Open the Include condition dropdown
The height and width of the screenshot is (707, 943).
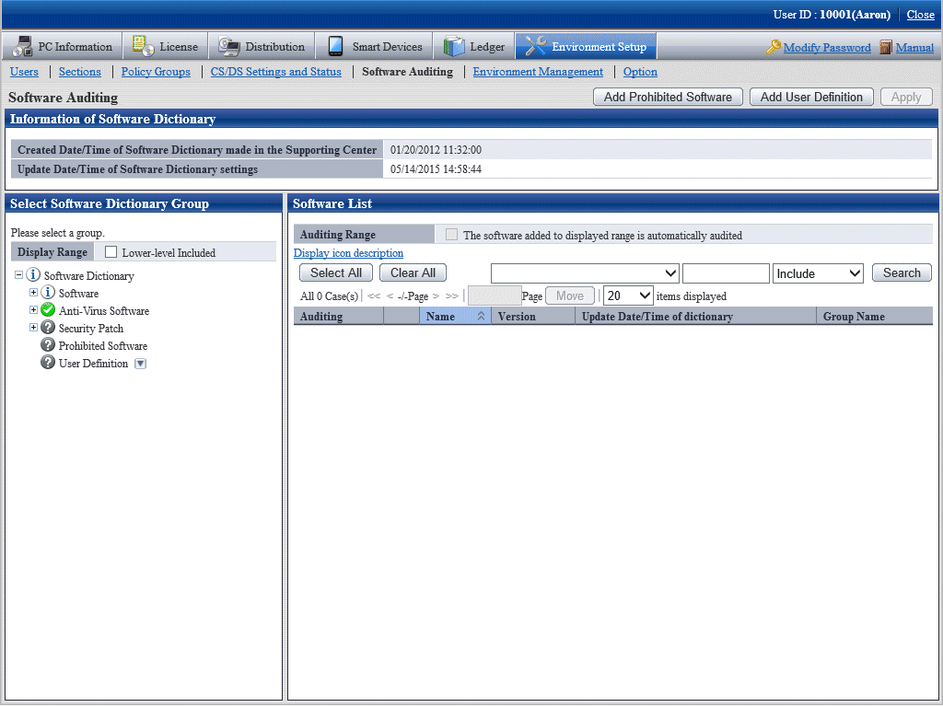(818, 273)
